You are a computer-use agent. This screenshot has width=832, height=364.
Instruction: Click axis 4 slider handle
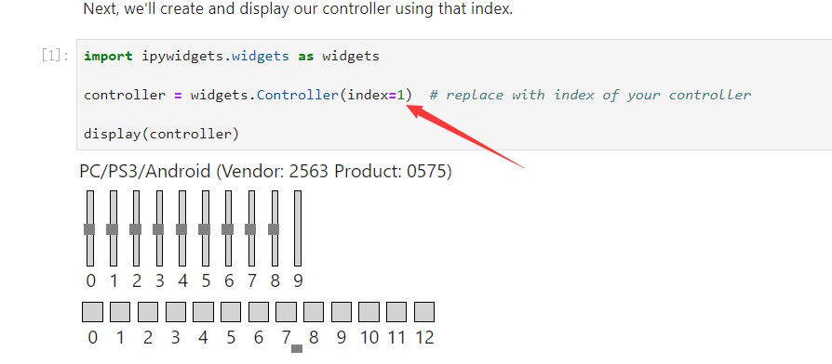182,229
